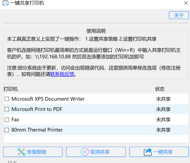The width and height of the screenshot is (190, 163).
Task: Click the 修复报错 button label
Action: pyautogui.click(x=37, y=152)
